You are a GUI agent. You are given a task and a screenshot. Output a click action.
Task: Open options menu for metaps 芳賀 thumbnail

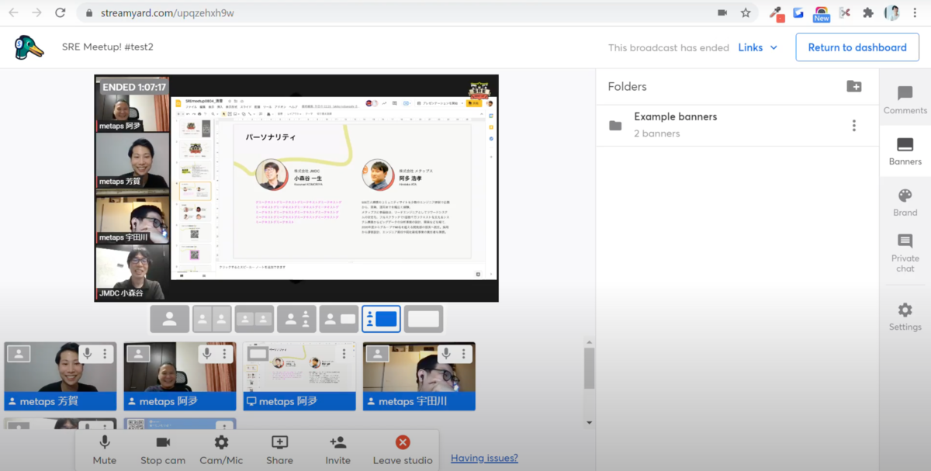[x=105, y=354]
